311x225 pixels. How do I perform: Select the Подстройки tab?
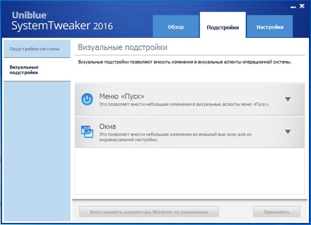click(x=222, y=27)
